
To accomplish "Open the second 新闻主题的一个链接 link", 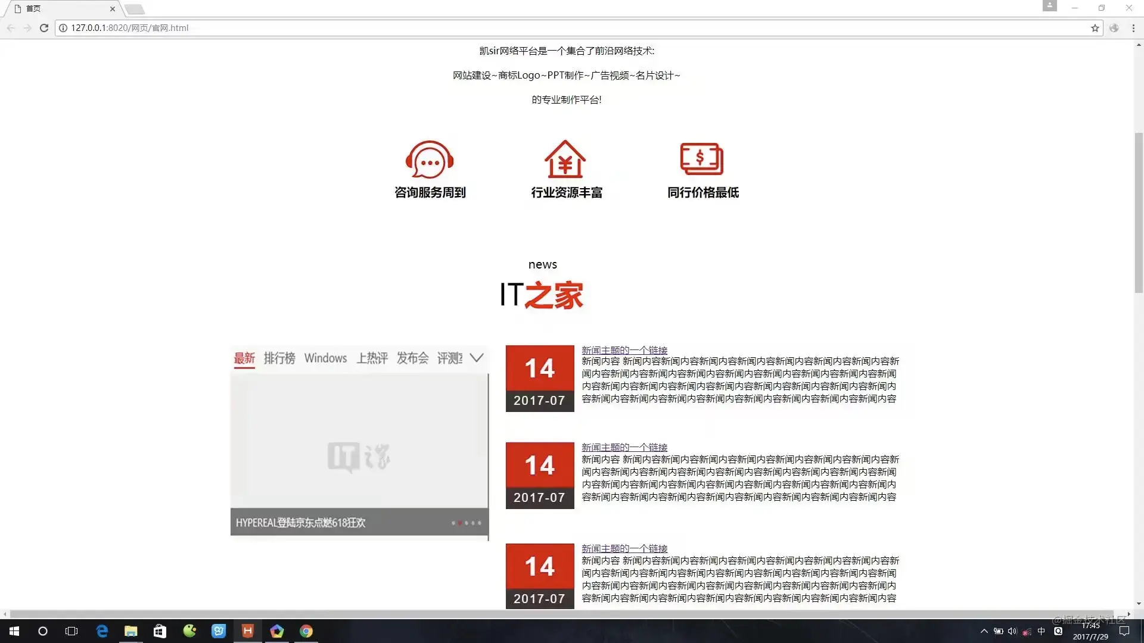I will click(x=624, y=447).
